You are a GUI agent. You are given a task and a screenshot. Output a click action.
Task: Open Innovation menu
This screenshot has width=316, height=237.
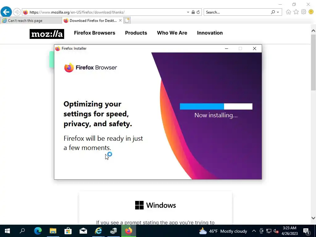[210, 33]
